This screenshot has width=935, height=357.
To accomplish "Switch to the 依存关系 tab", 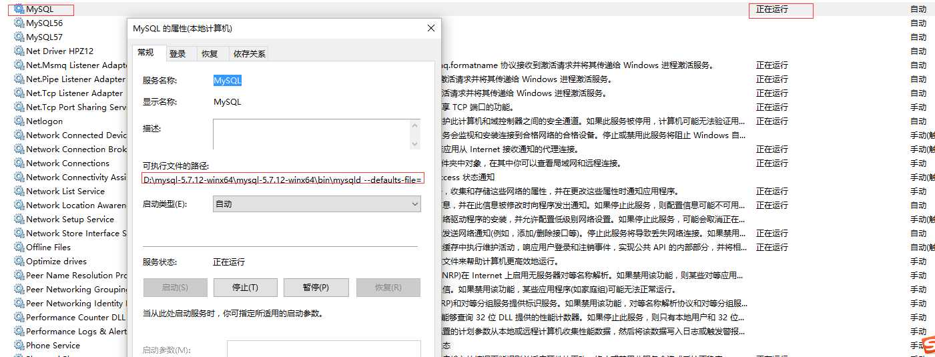I will pos(248,53).
